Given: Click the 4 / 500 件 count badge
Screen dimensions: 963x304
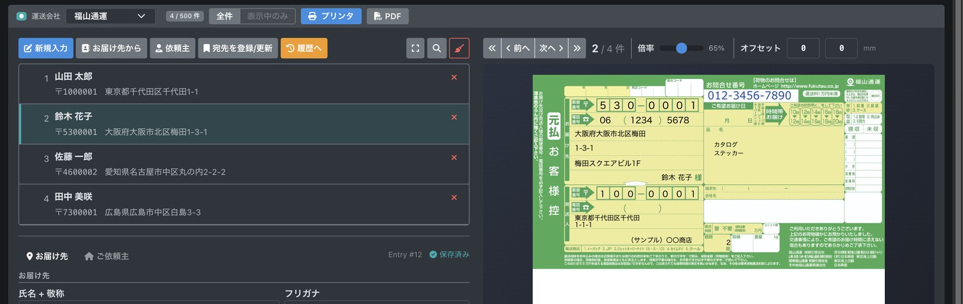Looking at the screenshot, I should point(185,16).
